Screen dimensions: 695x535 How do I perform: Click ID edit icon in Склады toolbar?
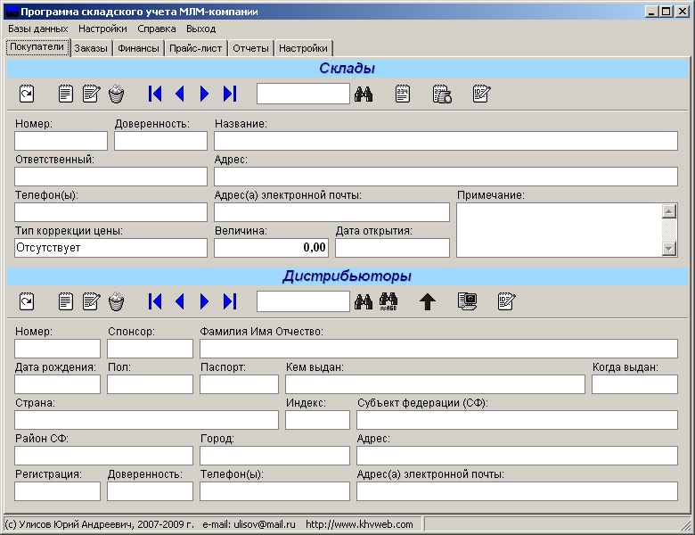tap(481, 94)
